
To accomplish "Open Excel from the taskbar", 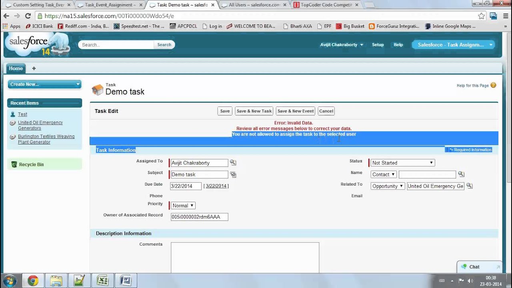I will [103, 281].
